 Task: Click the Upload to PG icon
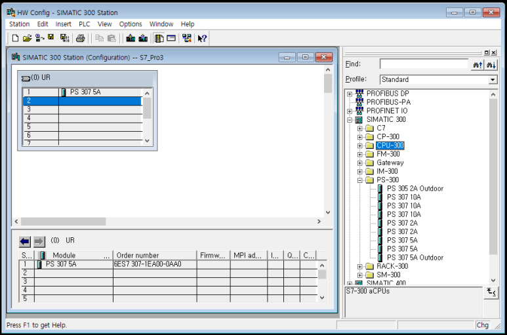pyautogui.click(x=143, y=38)
